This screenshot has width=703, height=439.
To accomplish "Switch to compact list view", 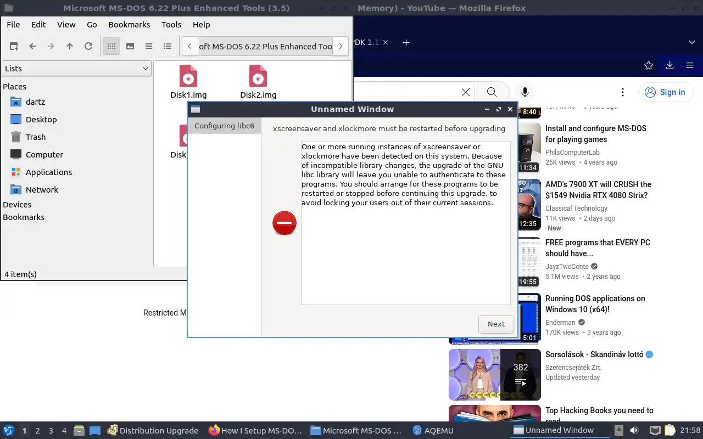I will pyautogui.click(x=149, y=47).
